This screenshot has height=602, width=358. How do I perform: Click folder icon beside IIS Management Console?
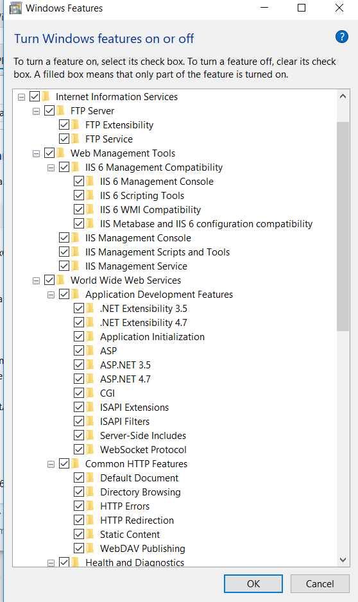76,237
